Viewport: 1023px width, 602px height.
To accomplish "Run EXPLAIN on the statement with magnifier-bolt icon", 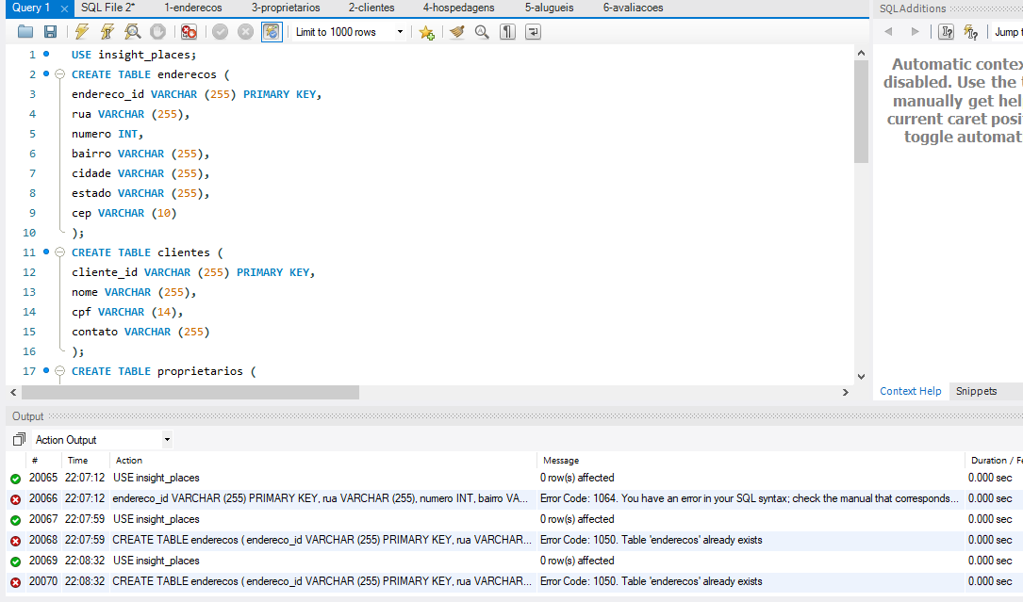I will (132, 32).
